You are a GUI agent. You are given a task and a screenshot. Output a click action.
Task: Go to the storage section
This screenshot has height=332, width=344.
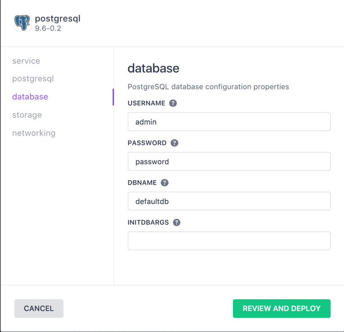tap(27, 115)
